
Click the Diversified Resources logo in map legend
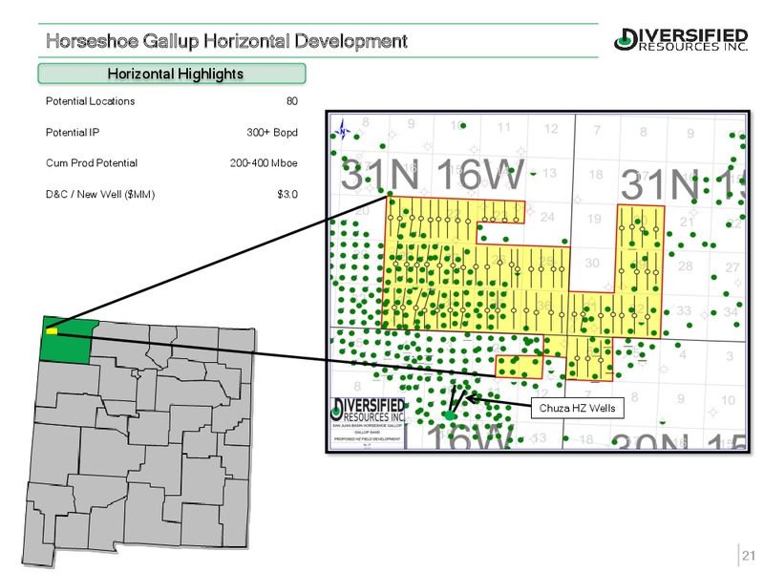(368, 410)
